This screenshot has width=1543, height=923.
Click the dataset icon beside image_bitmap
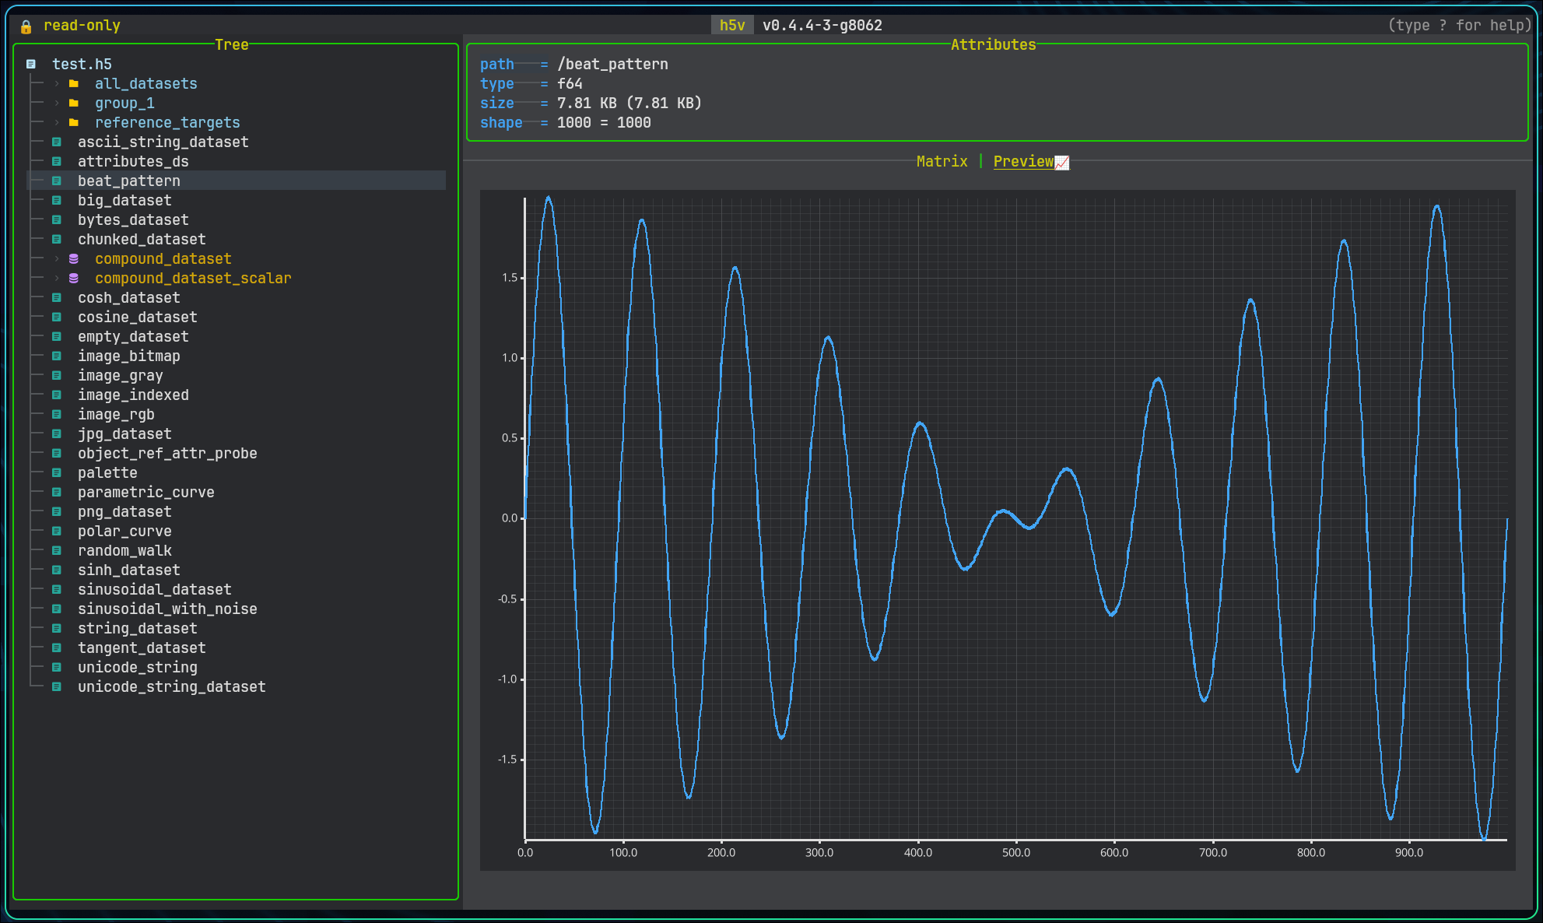pos(57,356)
